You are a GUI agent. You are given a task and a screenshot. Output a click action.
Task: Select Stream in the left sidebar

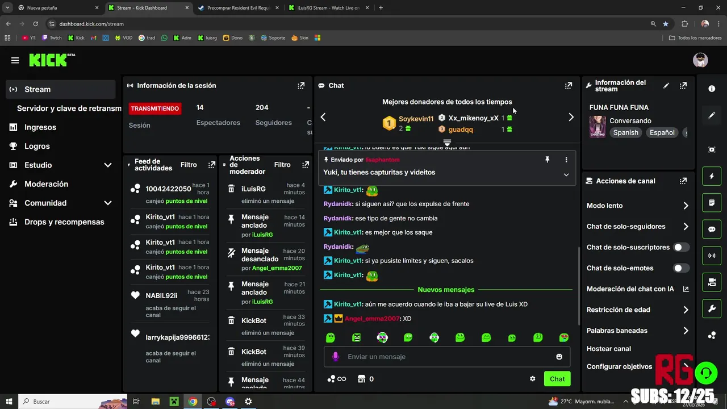pos(61,89)
